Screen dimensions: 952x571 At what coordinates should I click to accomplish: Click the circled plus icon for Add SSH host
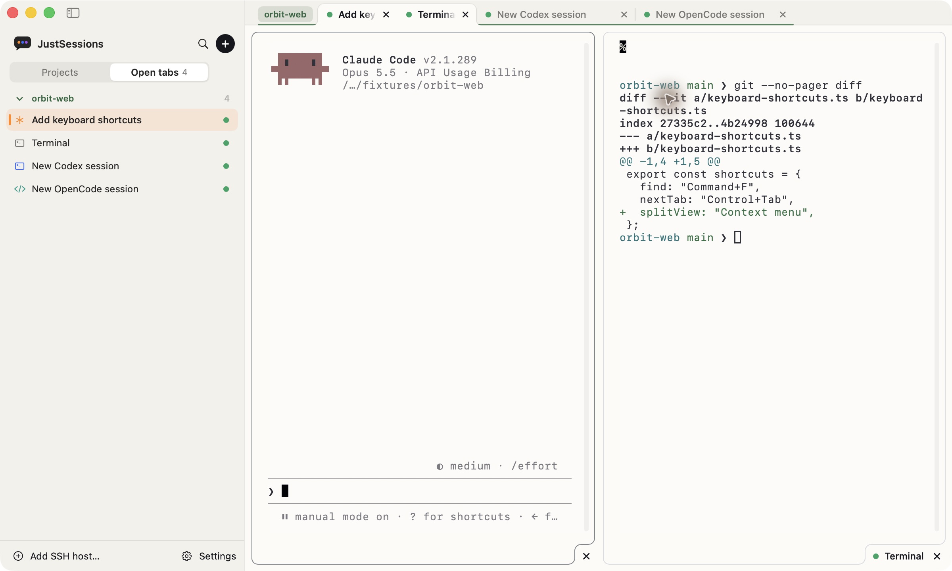18,556
